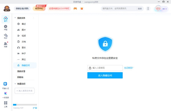Open the three-dot more menu in header
Viewport: 171px width, 111px height.
tap(148, 9)
